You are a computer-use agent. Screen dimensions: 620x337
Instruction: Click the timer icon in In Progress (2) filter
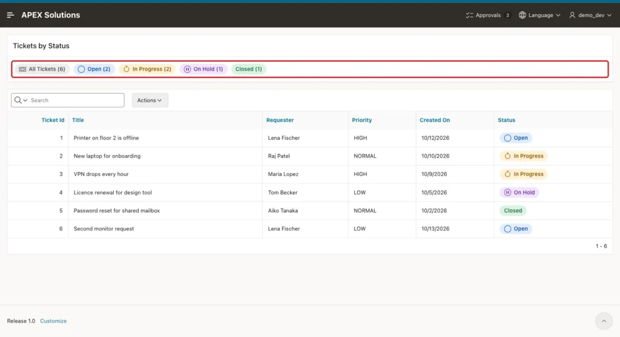click(x=126, y=69)
